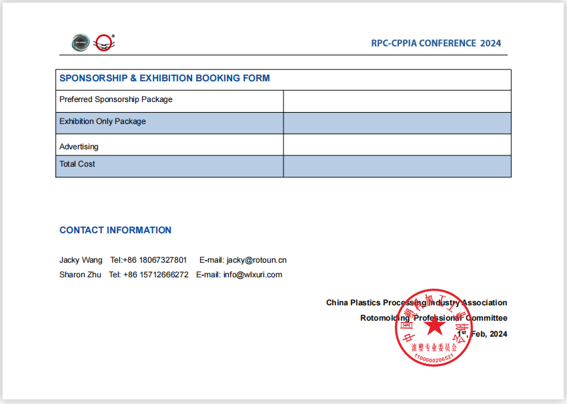
Task: Open the jacky@rotoun.cn email address
Action: coord(256,260)
